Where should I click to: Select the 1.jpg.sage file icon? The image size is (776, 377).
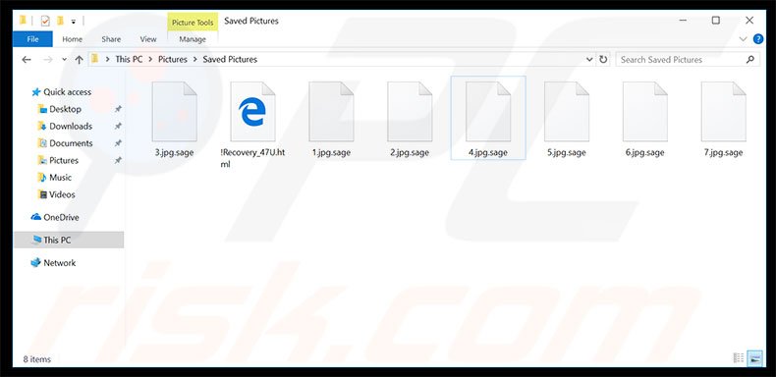[331, 112]
